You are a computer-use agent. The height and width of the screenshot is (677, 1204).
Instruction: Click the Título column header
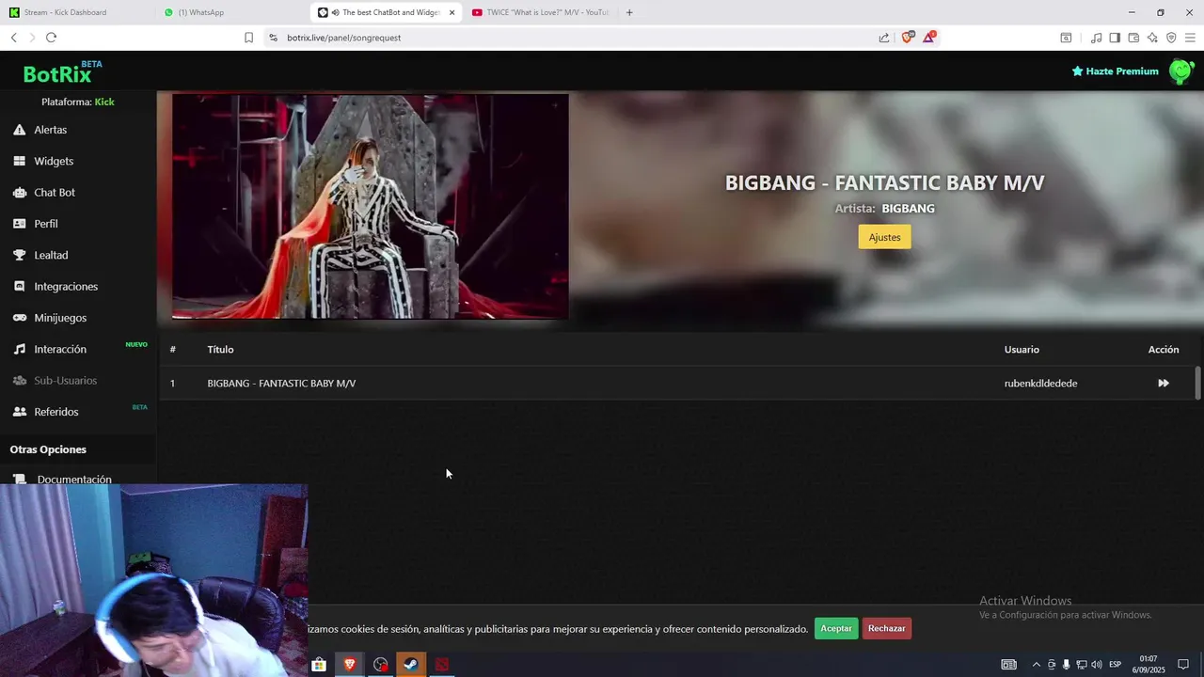(x=220, y=350)
